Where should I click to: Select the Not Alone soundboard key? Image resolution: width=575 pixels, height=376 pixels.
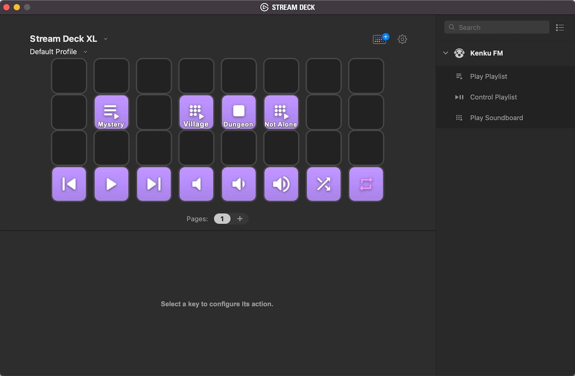coord(281,112)
